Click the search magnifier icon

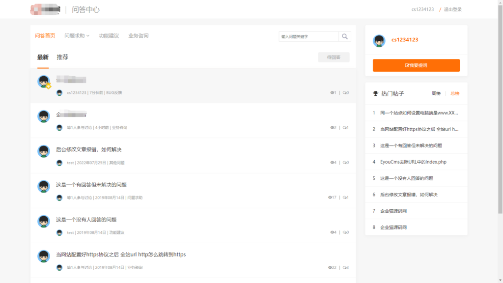[345, 36]
